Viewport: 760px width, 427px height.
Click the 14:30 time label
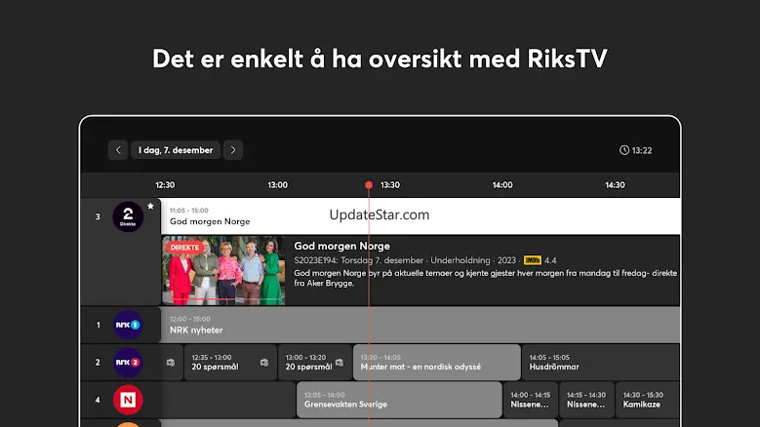tap(615, 185)
